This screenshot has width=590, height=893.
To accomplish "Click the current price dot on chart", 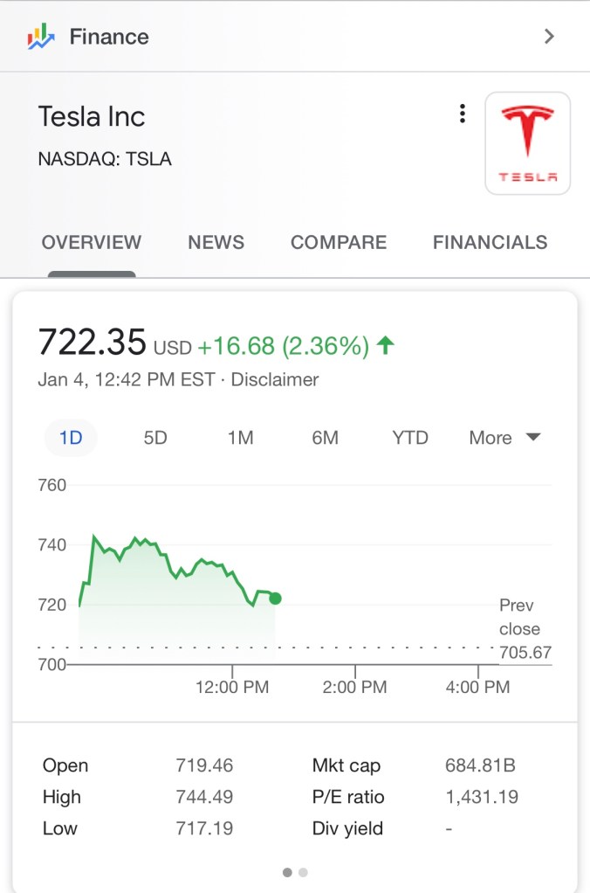I will [276, 599].
